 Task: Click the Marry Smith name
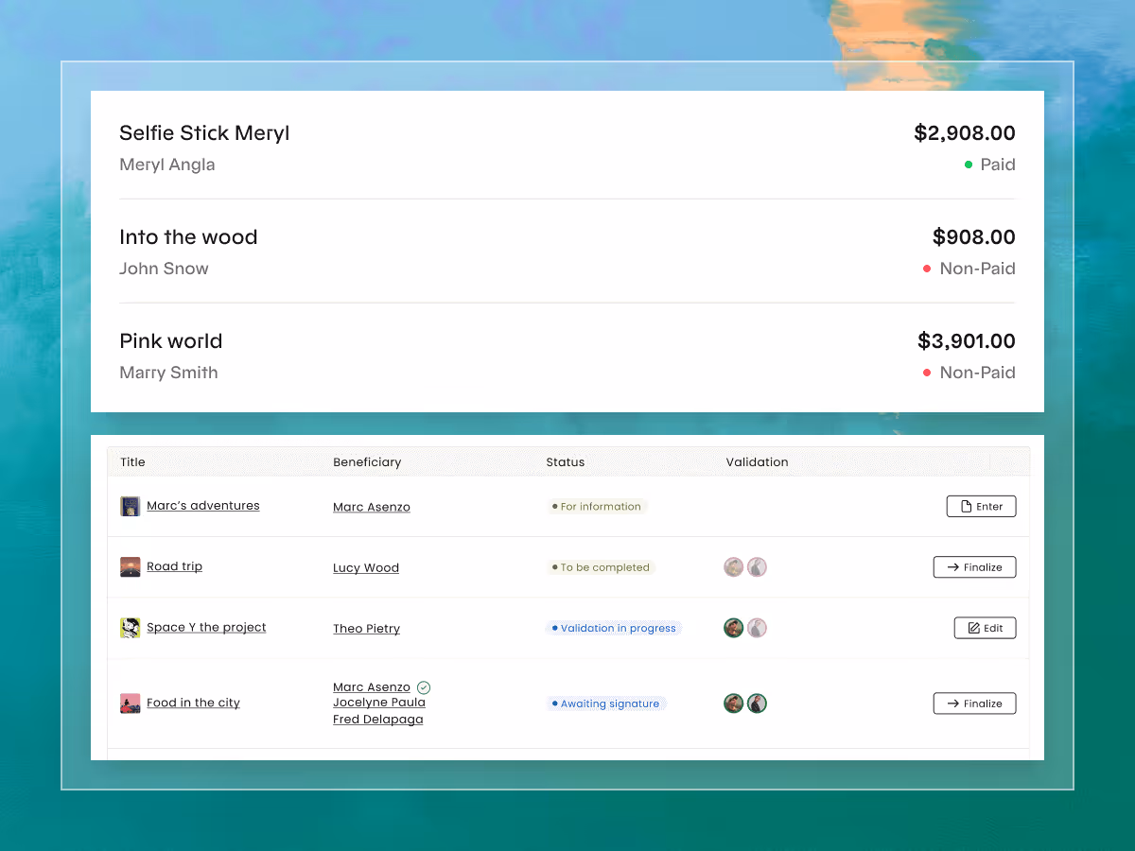pos(168,373)
